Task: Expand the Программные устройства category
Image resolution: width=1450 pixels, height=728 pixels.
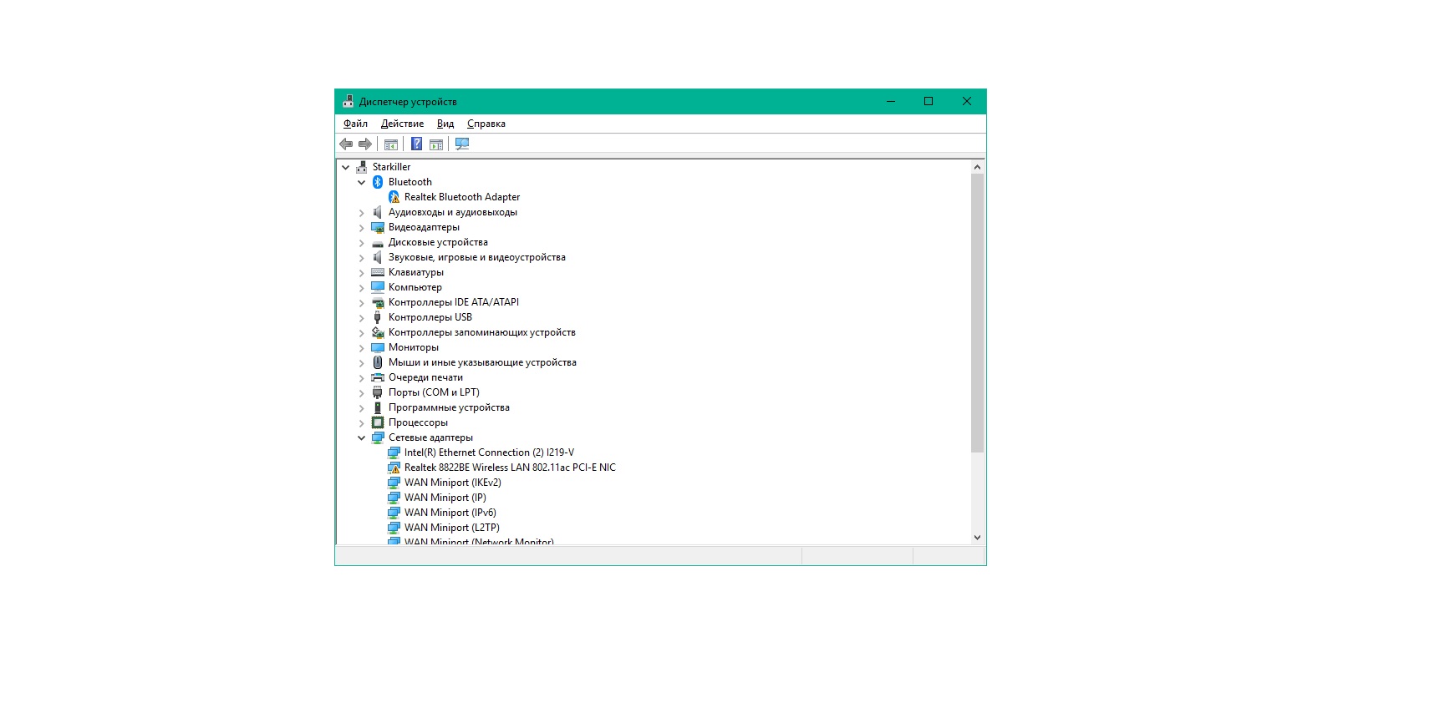Action: pos(361,408)
